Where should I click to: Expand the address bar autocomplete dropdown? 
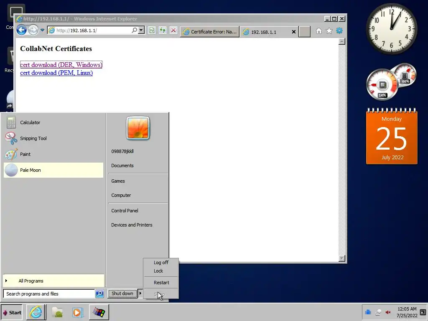(x=141, y=30)
